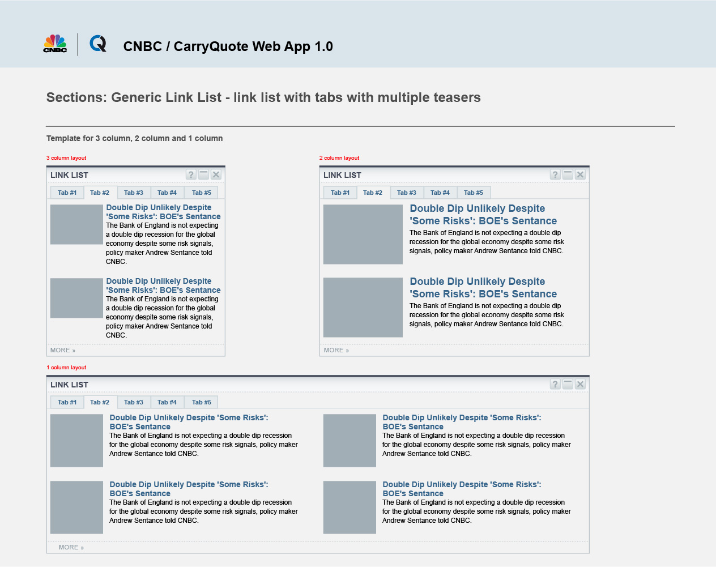716x567 pixels.
Task: Open help in 2 column Link List panel
Action: [x=556, y=174]
